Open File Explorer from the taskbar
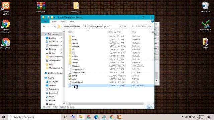 pyautogui.click(x=81, y=117)
